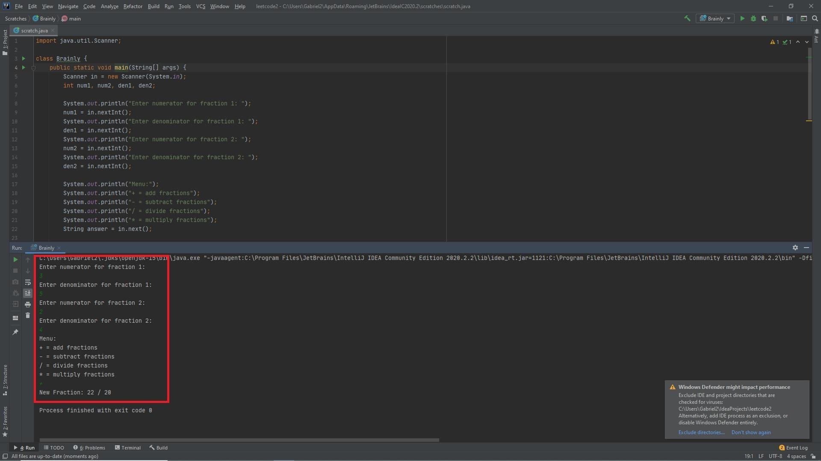Viewport: 821px width, 461px height.
Task: Open Project Structure dialog icon
Action: click(790, 18)
